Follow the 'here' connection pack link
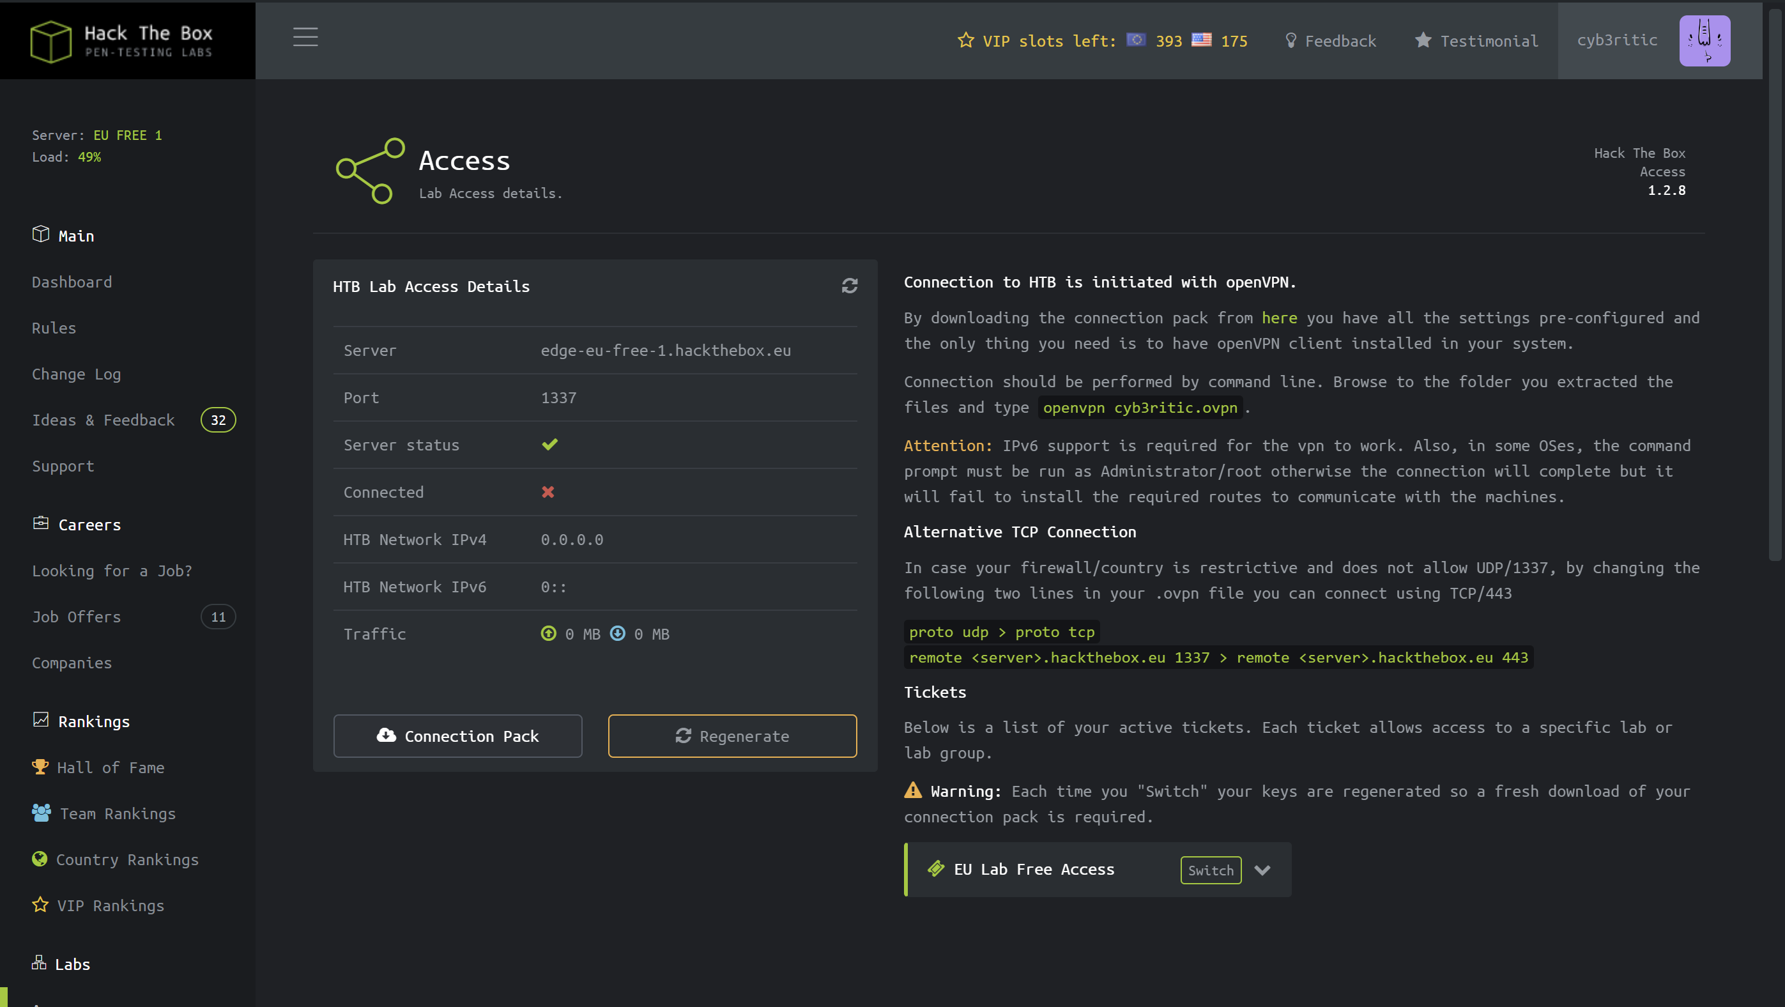1785x1007 pixels. 1279,318
